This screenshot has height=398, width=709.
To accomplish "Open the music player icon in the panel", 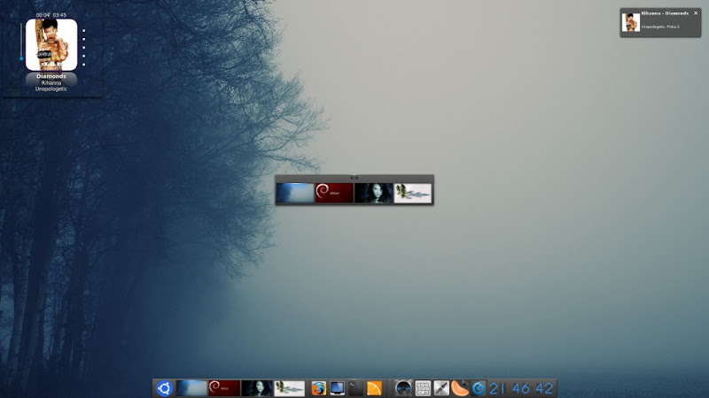I will coord(403,388).
